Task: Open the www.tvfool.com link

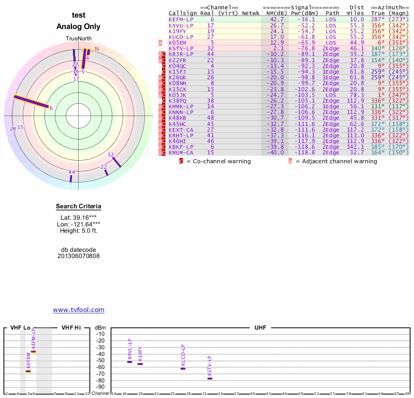Action: tap(79, 310)
